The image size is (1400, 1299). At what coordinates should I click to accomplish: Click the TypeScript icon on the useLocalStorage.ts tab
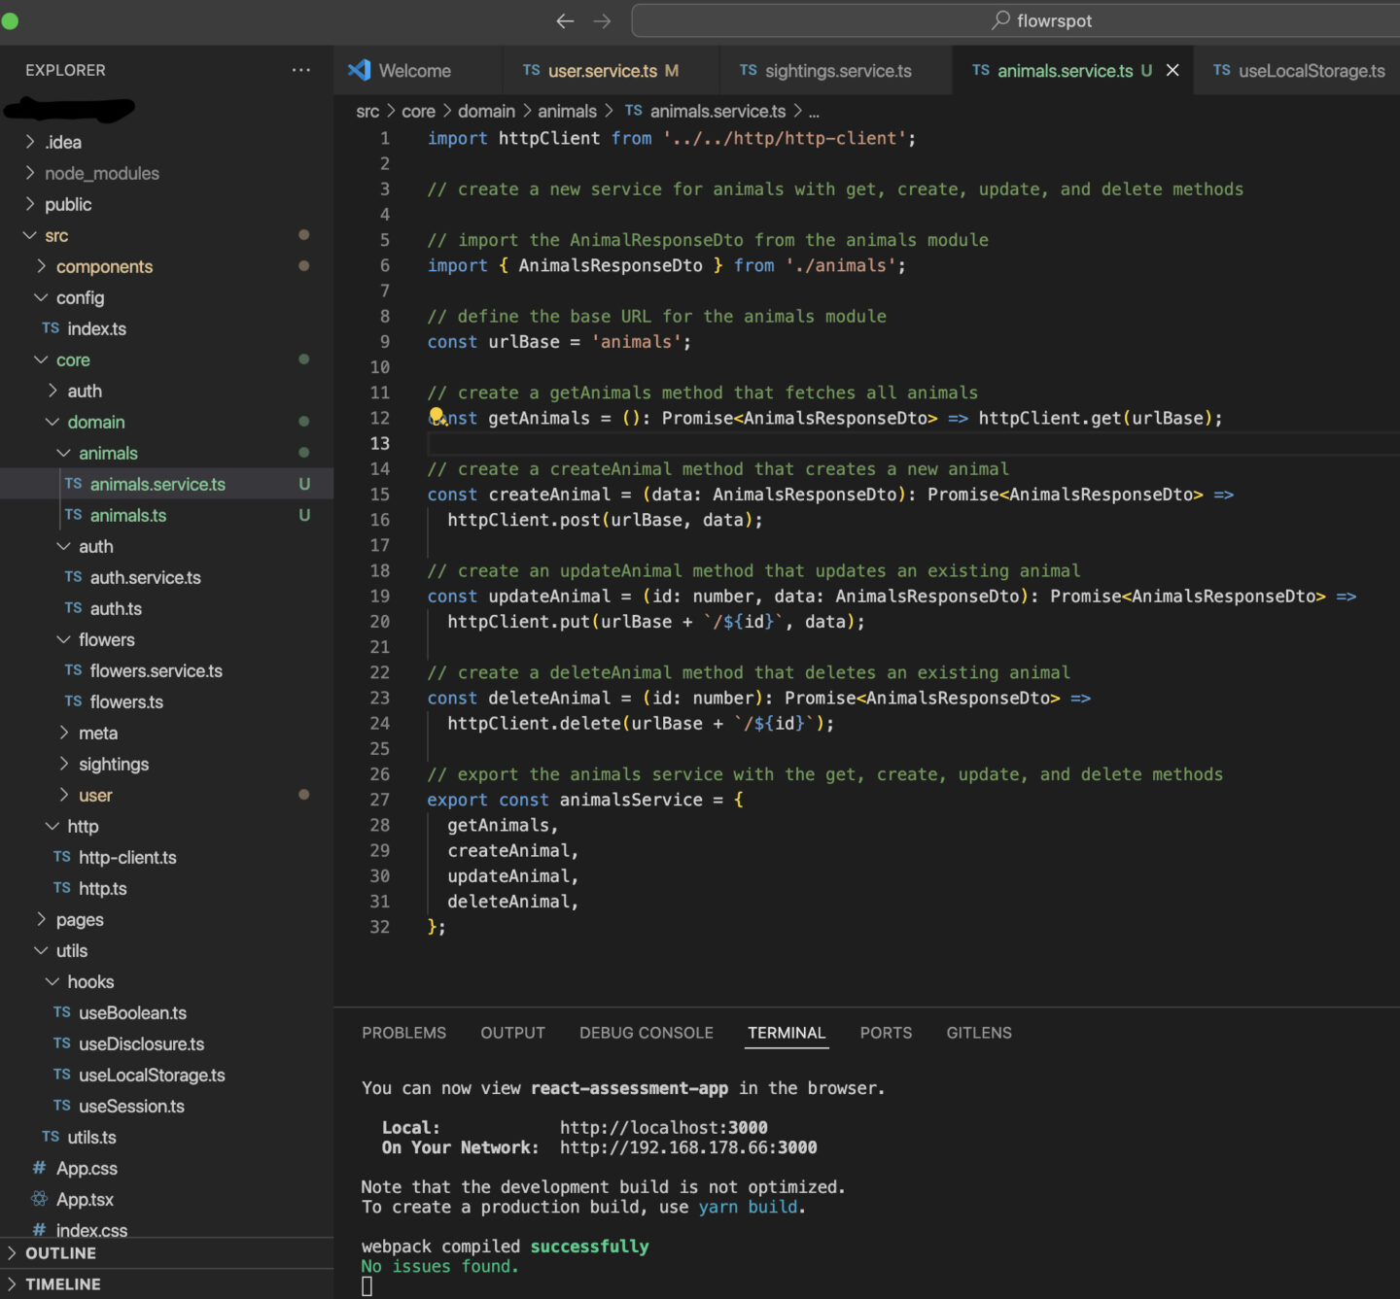click(1220, 71)
